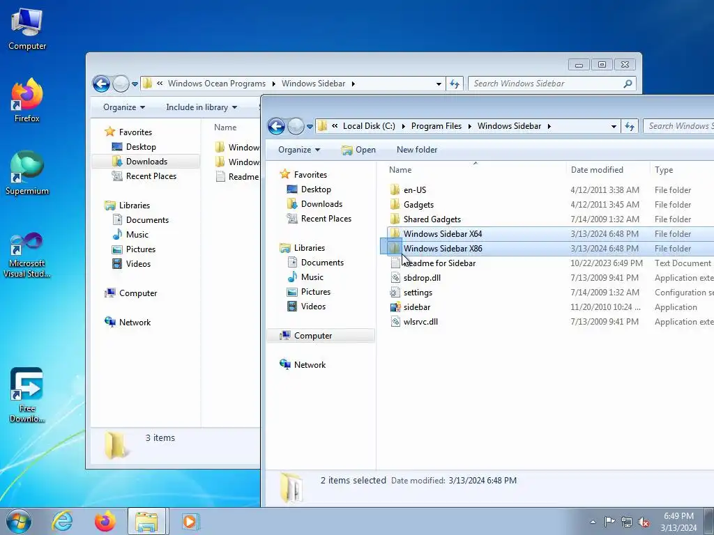714x535 pixels.
Task: Open Videos library in rear window
Action: point(138,264)
